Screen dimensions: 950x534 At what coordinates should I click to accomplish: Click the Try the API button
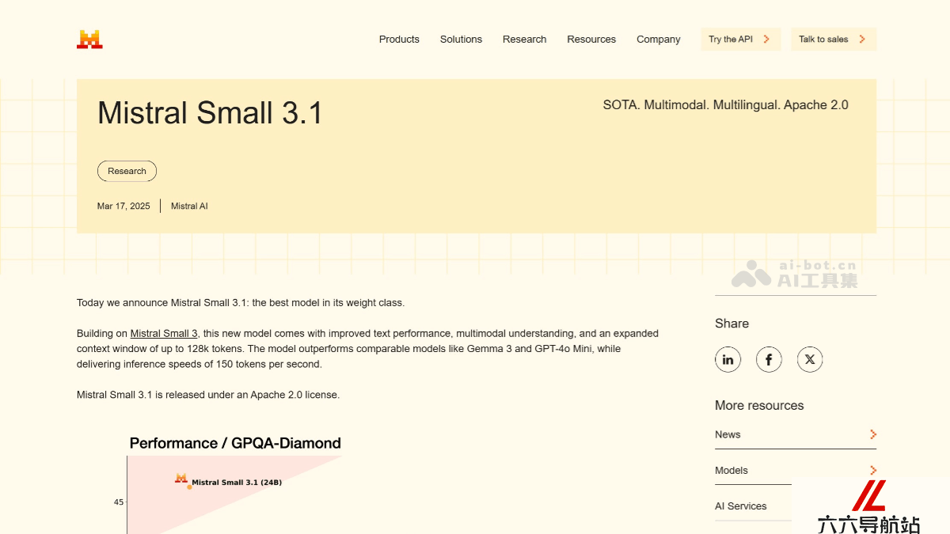click(x=740, y=39)
